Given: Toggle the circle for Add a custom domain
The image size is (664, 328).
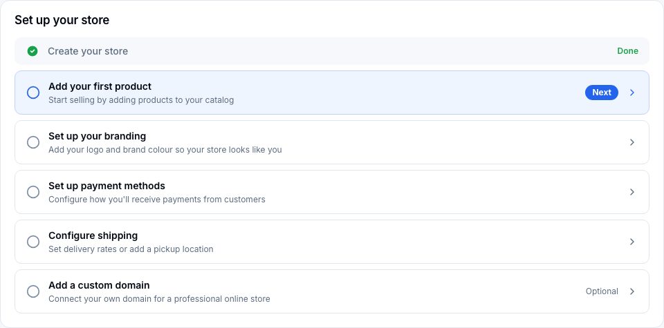Looking at the screenshot, I should pyautogui.click(x=33, y=291).
